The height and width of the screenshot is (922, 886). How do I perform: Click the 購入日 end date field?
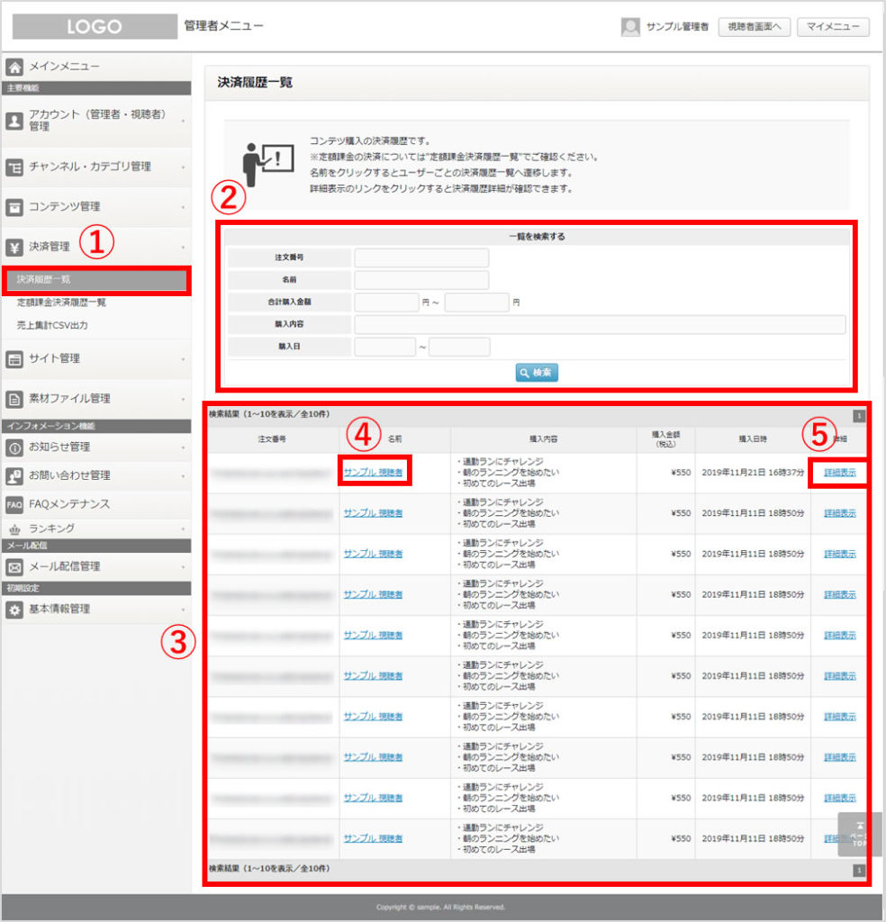click(459, 347)
